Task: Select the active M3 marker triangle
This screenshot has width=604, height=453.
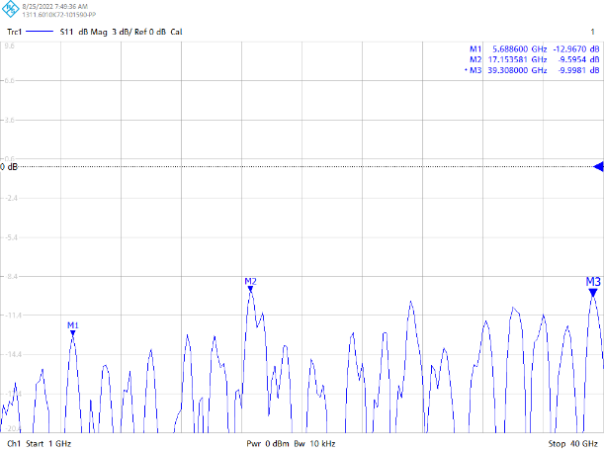Action: tap(592, 292)
